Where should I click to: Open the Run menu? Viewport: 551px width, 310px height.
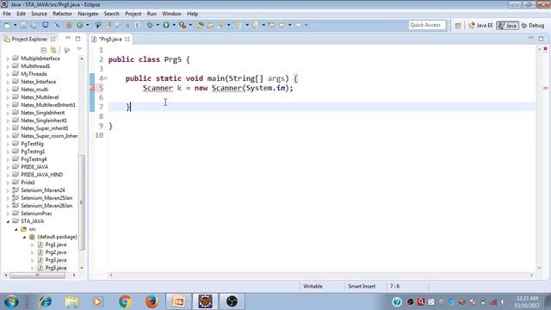click(x=152, y=14)
